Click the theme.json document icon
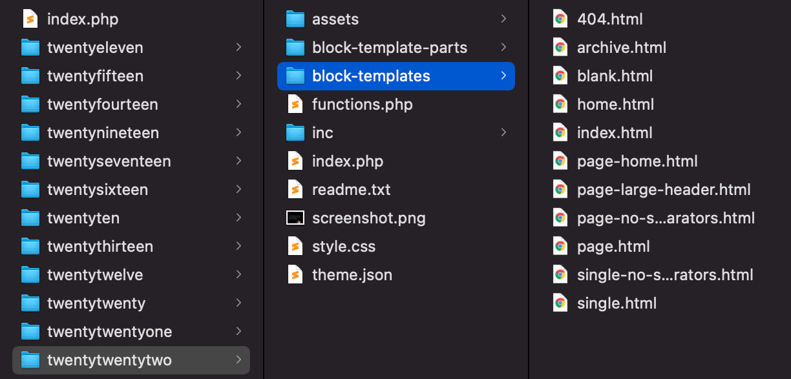The width and height of the screenshot is (791, 379). (295, 274)
